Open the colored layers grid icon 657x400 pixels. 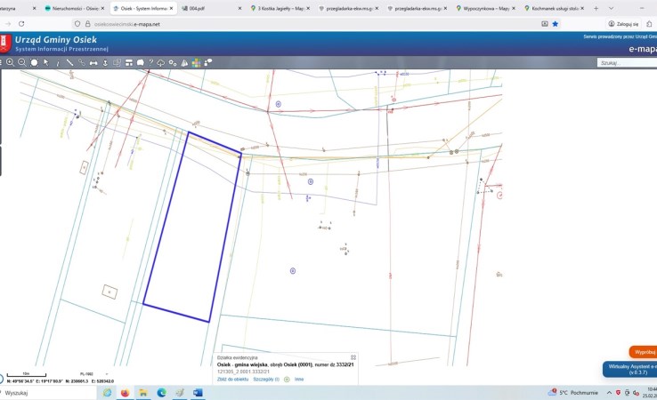coord(195,62)
